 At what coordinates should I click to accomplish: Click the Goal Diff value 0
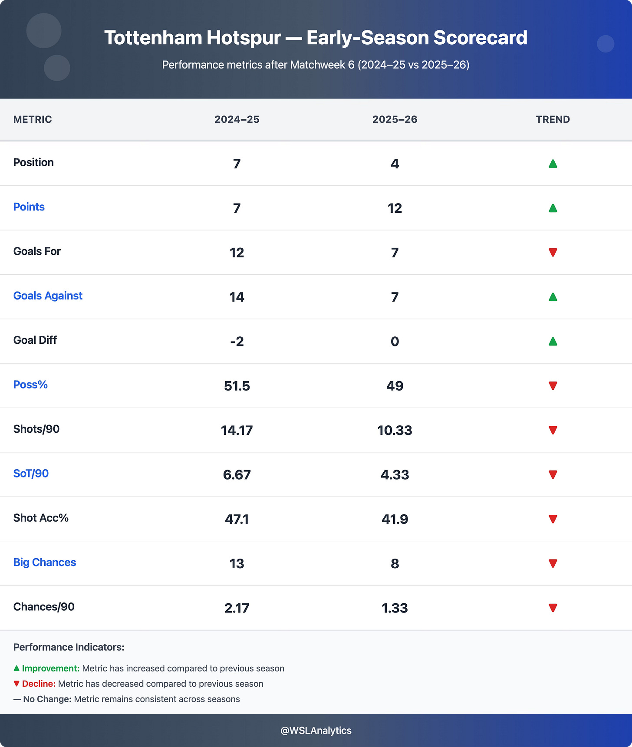[x=395, y=341]
